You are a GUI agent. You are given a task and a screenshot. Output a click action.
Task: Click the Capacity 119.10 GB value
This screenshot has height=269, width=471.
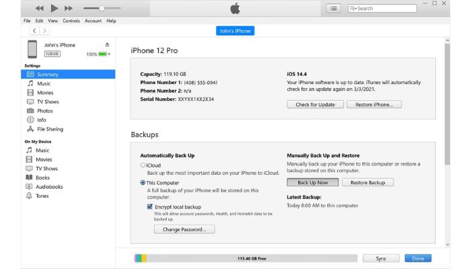175,74
